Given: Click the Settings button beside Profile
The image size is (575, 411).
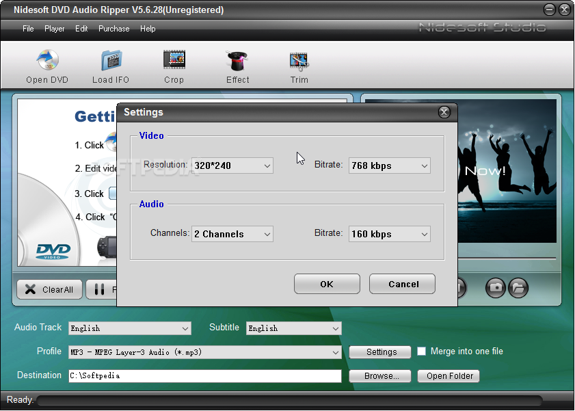Looking at the screenshot, I should pos(380,352).
